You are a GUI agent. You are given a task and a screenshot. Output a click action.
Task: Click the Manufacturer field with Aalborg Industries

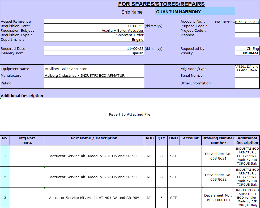[94, 76]
